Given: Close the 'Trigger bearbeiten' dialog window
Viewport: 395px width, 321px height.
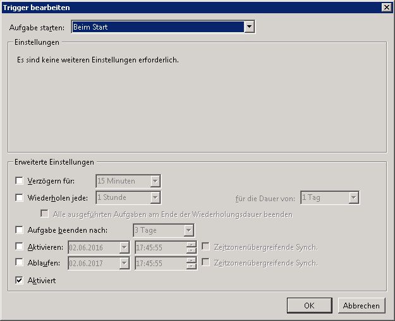Looking at the screenshot, I should 386,7.
